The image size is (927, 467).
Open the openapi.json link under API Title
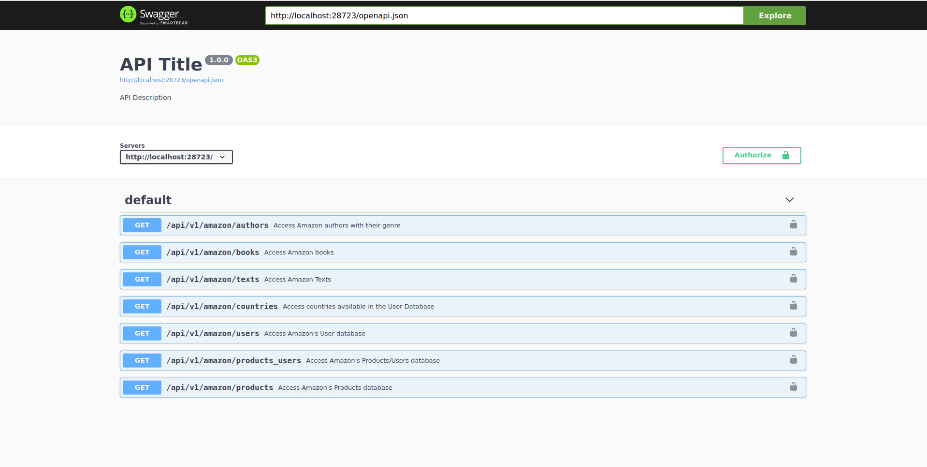pyautogui.click(x=171, y=80)
